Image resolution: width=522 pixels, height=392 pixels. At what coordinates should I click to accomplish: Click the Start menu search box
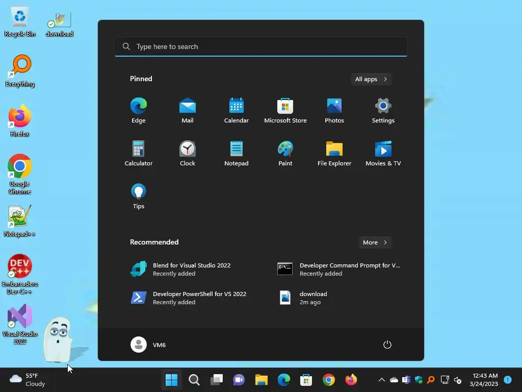click(260, 46)
